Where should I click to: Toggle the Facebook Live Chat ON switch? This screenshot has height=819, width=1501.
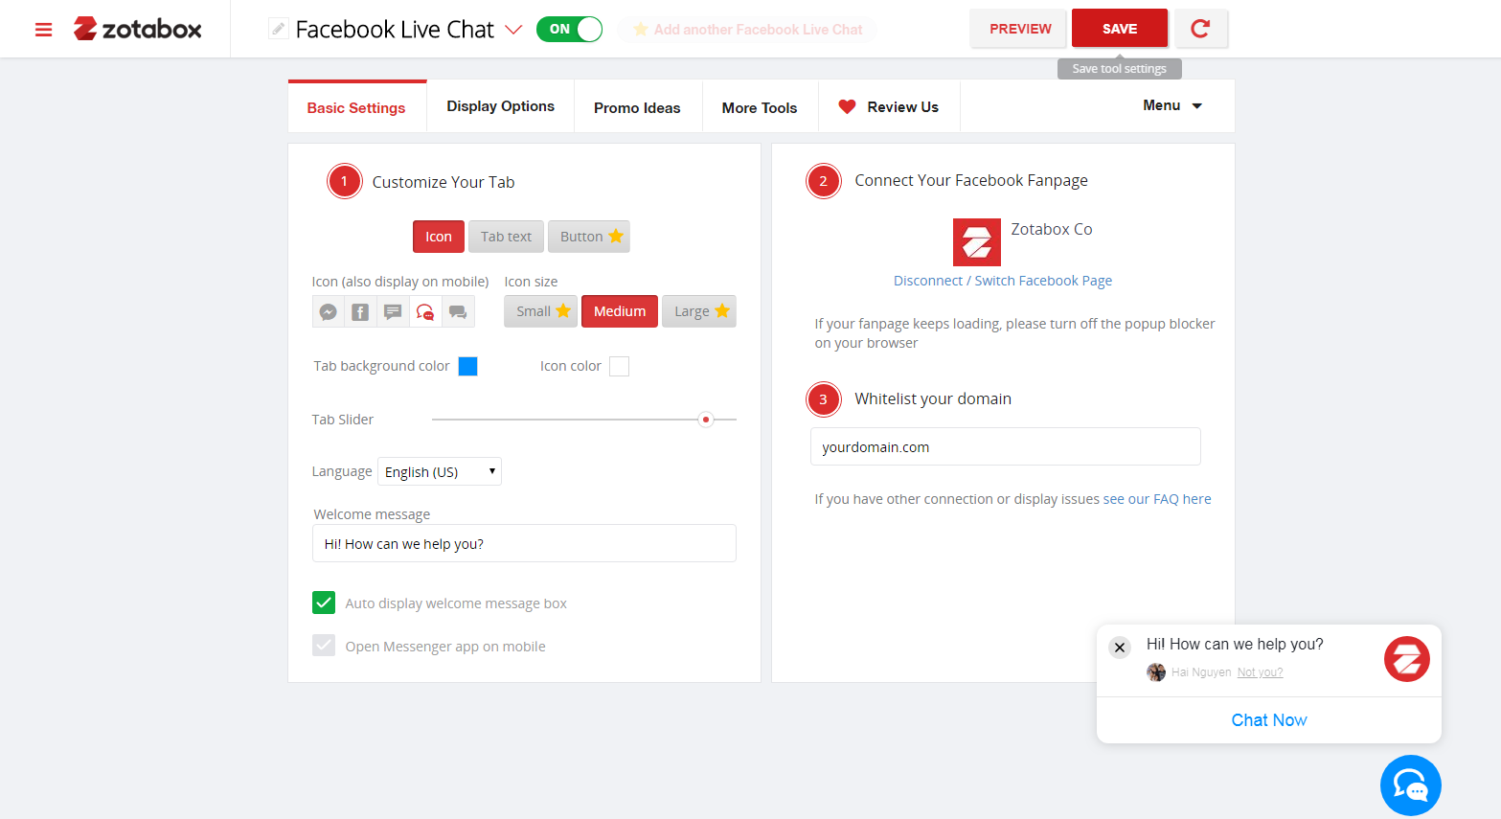[569, 29]
